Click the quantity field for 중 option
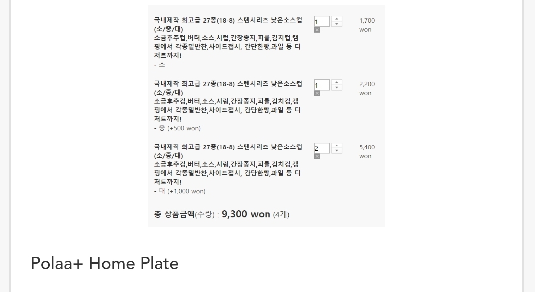This screenshot has width=535, height=292. click(x=322, y=85)
